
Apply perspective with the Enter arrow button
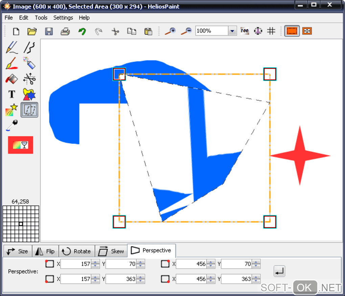[x=279, y=271]
